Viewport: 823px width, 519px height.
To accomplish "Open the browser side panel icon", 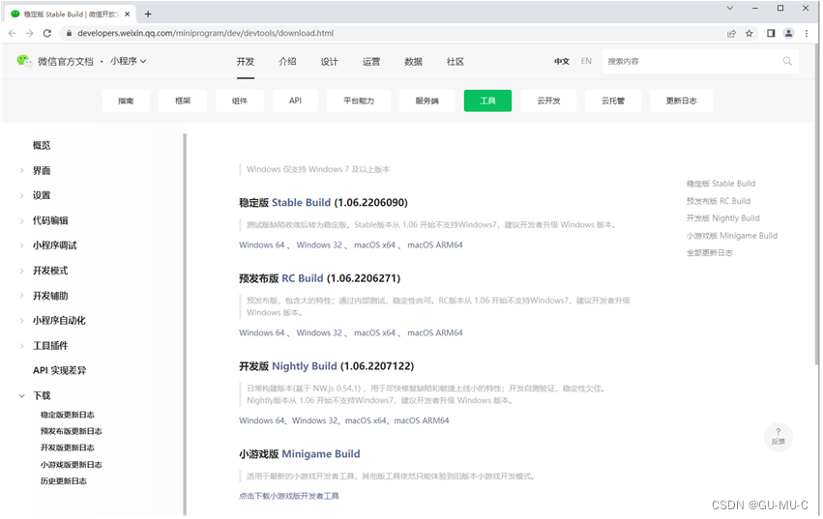I will (771, 33).
